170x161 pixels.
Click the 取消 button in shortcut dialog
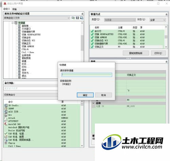(103, 95)
